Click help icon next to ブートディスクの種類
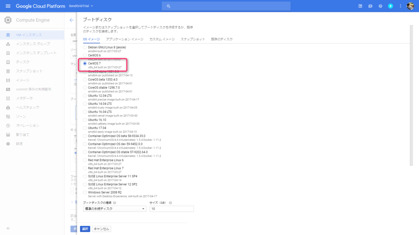Viewport: 419px width, 235px height. coord(115,203)
